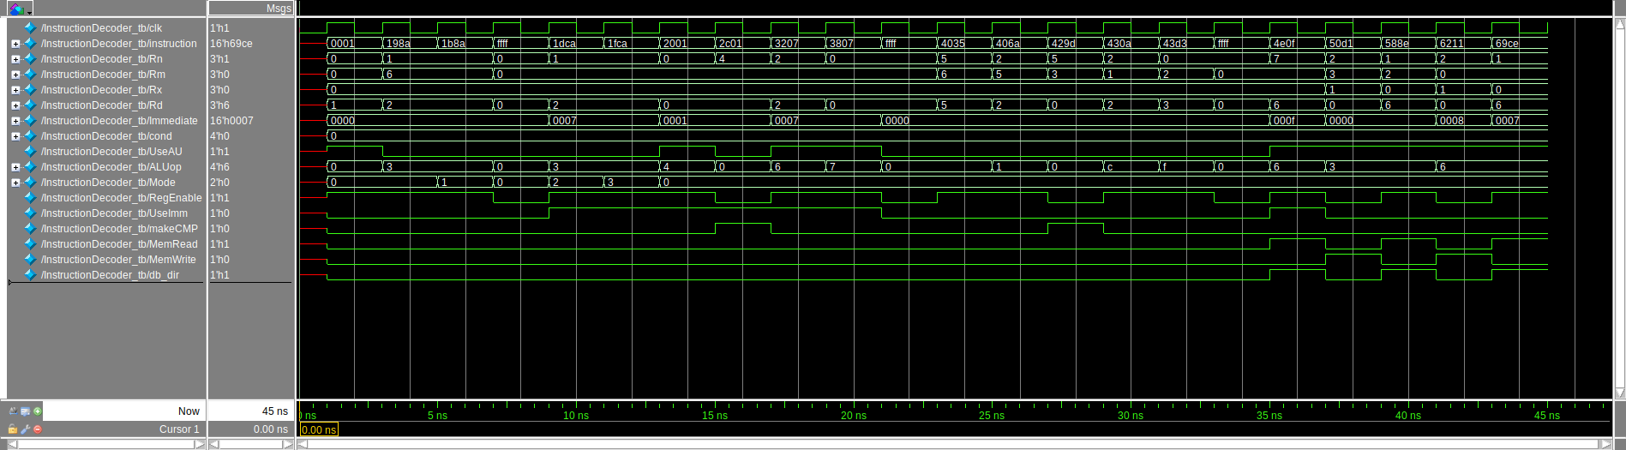Click the right arrow of values pane scrollbar

coord(290,444)
